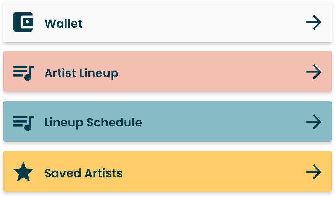Open the Wallet text label
This screenshot has width=335, height=197.
click(x=63, y=23)
